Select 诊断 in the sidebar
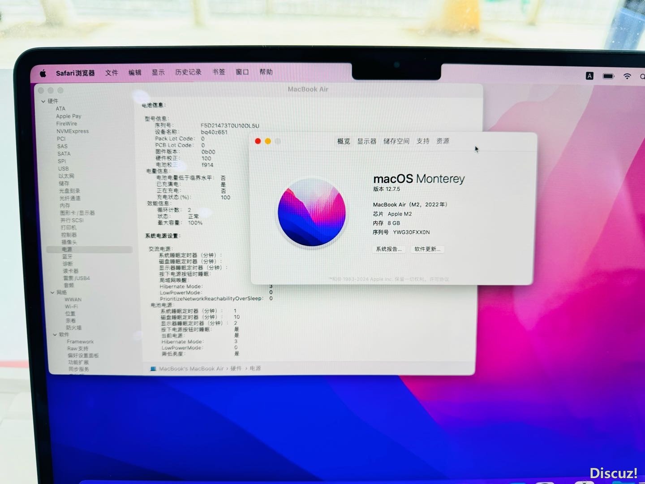Screen dimensions: 645x484 [68, 264]
